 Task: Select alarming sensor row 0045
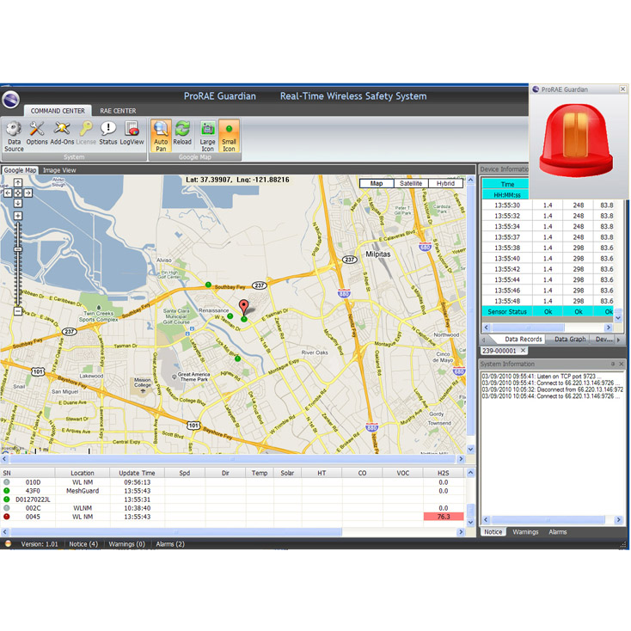[x=233, y=517]
